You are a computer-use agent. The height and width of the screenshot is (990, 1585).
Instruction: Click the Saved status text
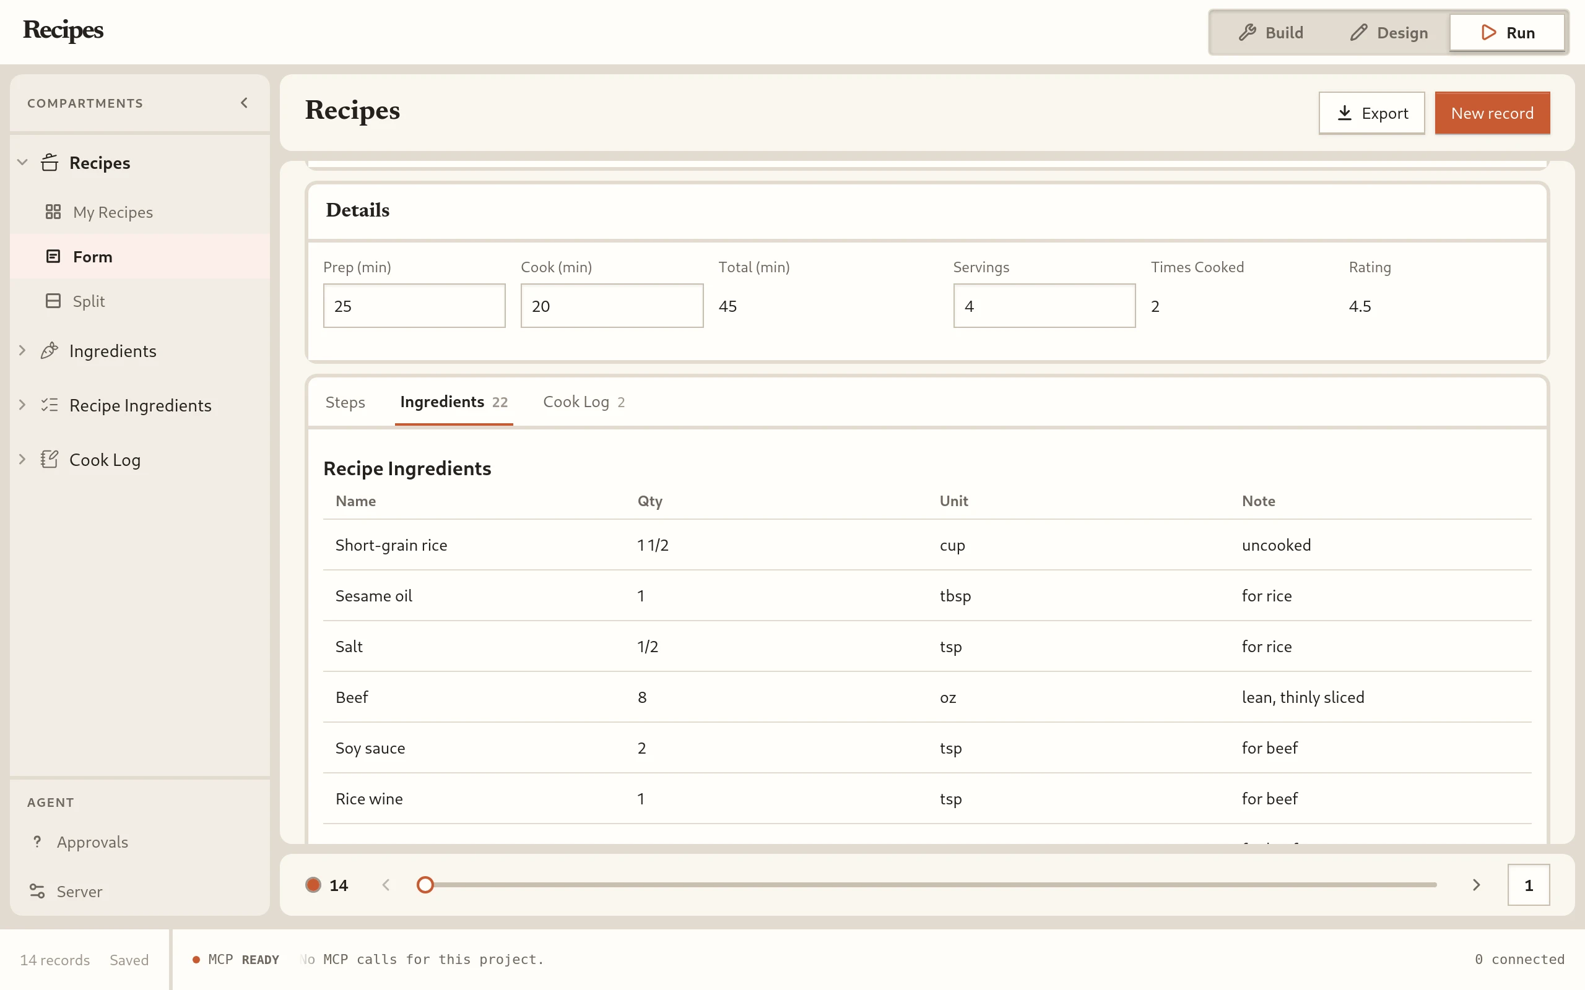129,960
